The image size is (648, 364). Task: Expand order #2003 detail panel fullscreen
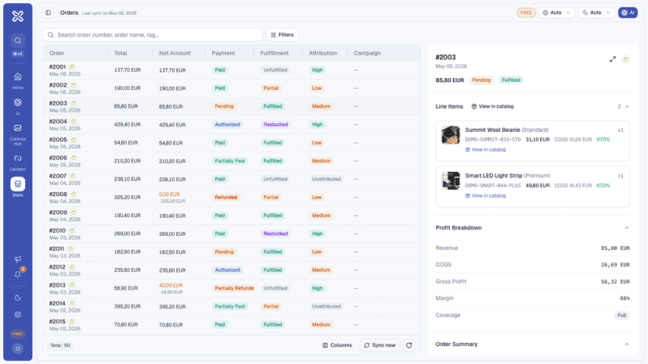click(x=613, y=59)
